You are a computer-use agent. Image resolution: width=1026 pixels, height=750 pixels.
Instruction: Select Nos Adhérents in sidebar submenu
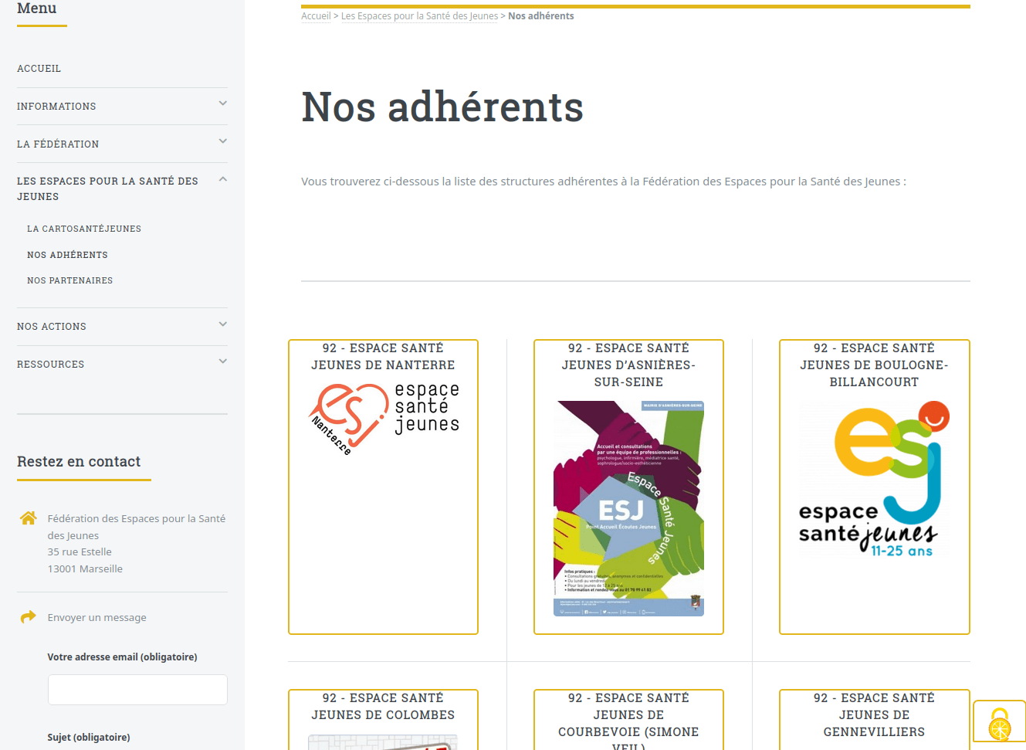tap(68, 255)
